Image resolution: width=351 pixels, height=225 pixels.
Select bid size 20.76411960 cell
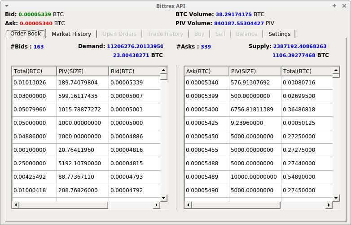[83, 150]
